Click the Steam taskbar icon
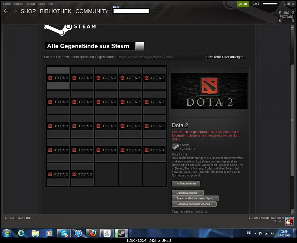The image size is (297, 243). [121, 233]
